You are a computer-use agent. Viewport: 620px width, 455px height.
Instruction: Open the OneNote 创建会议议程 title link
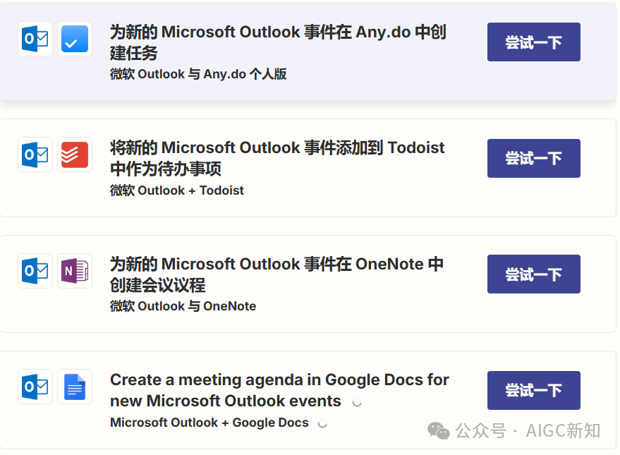click(276, 274)
